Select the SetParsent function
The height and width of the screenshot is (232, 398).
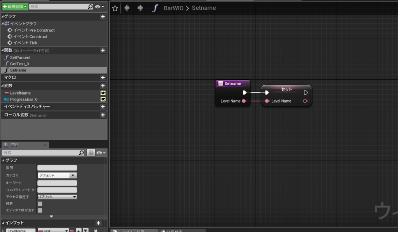pos(20,58)
